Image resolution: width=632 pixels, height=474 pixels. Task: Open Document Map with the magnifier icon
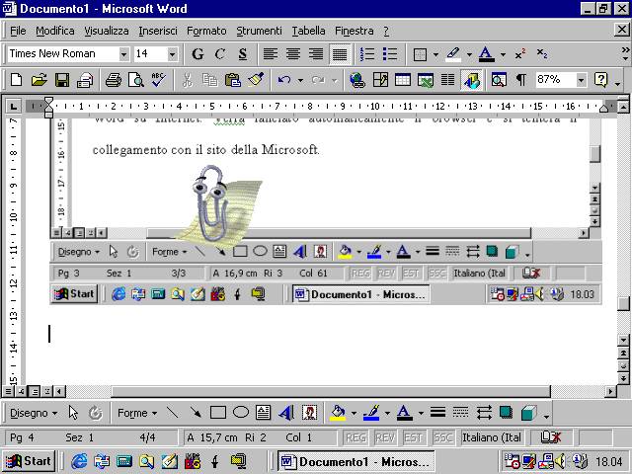tap(499, 80)
